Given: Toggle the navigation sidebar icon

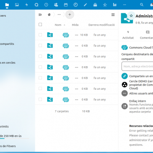Looking at the screenshot, I should pos(40,15).
